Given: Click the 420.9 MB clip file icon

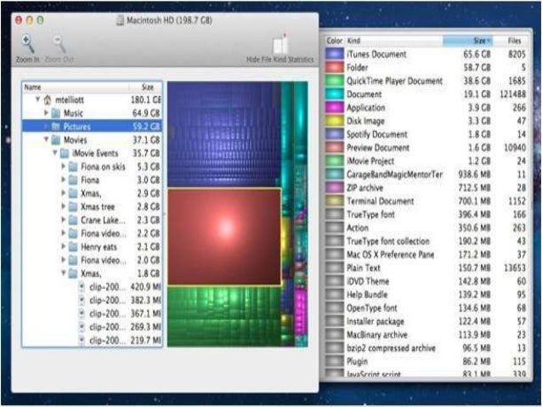Looking at the screenshot, I should 82,287.
